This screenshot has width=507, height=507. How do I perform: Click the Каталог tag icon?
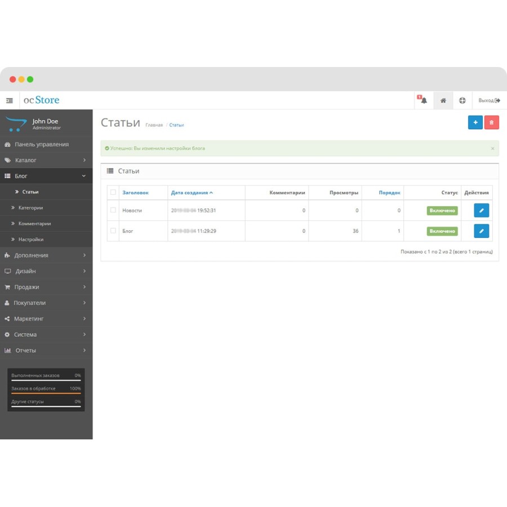pyautogui.click(x=7, y=161)
